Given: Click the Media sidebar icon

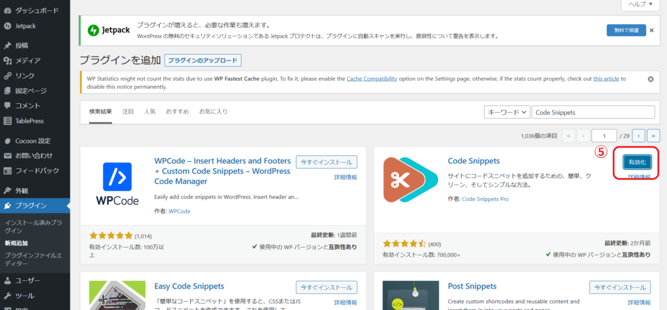Looking at the screenshot, I should click(x=7, y=60).
